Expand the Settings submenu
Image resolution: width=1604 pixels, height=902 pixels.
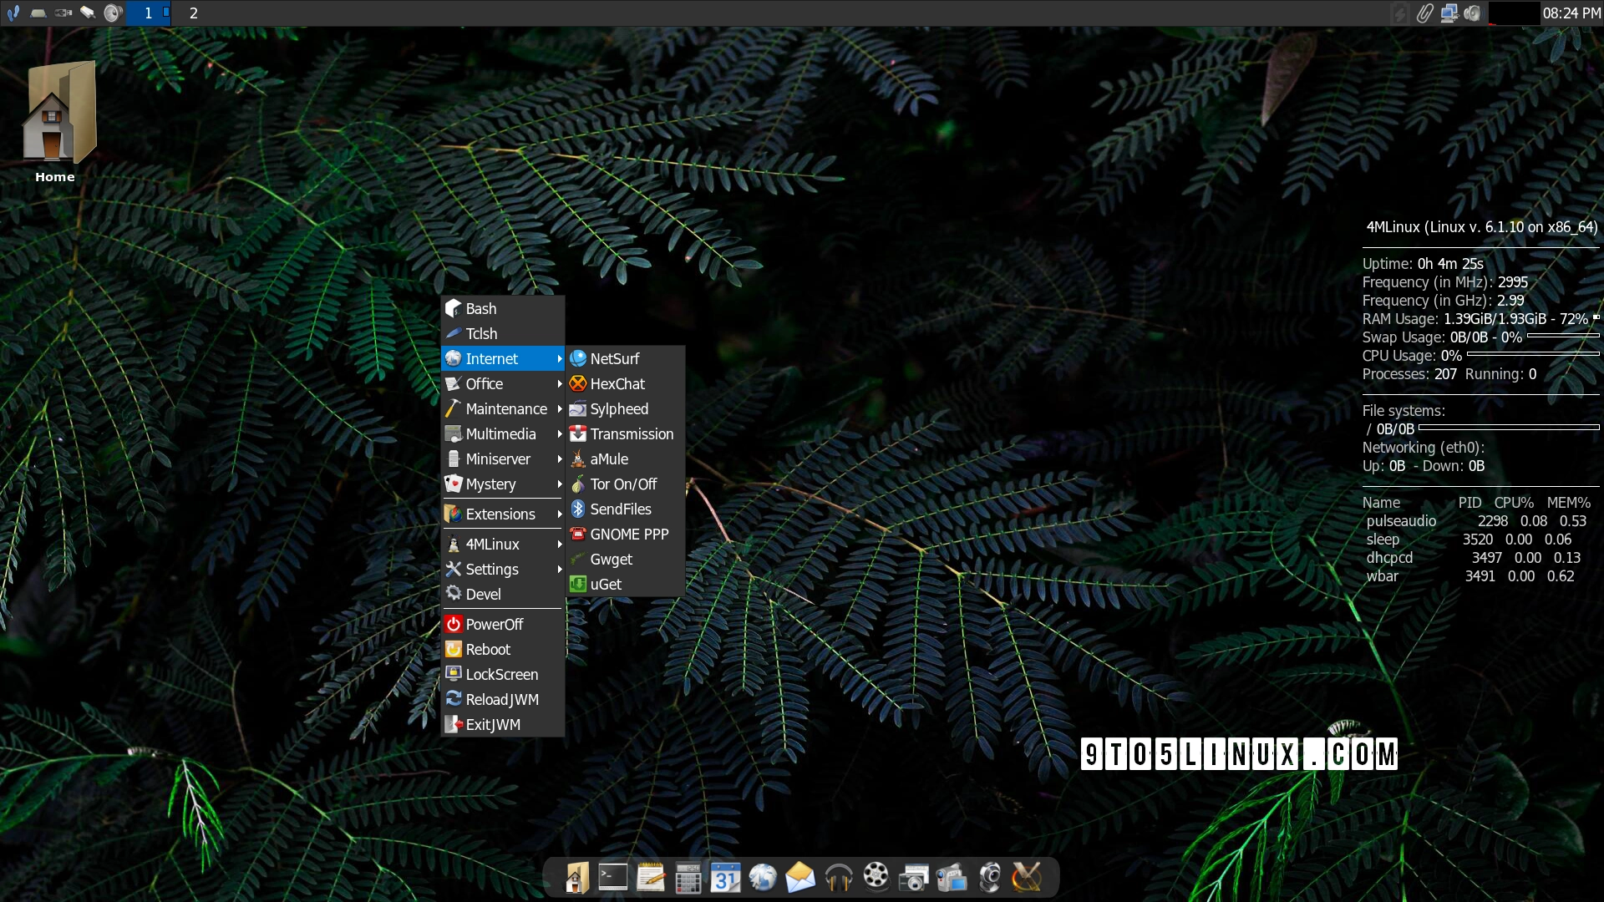coord(491,569)
